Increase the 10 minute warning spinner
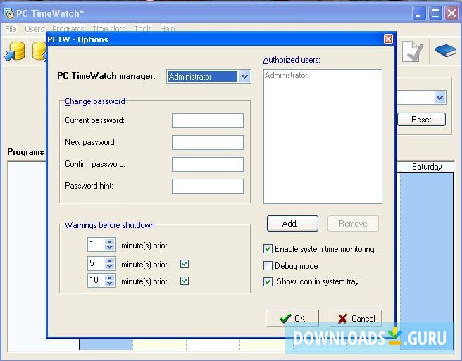 click(110, 277)
